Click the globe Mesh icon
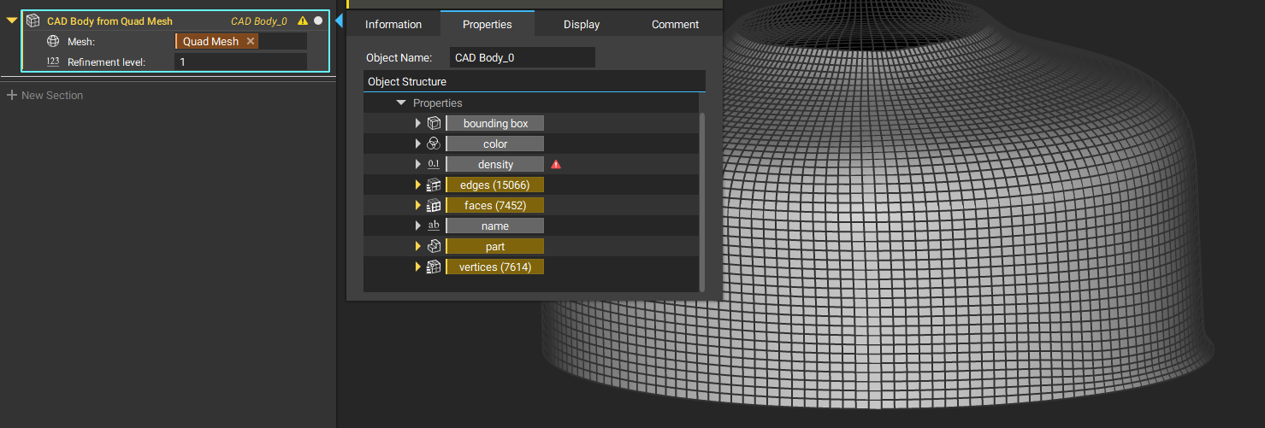Viewport: 1265px width, 428px height. pos(52,41)
